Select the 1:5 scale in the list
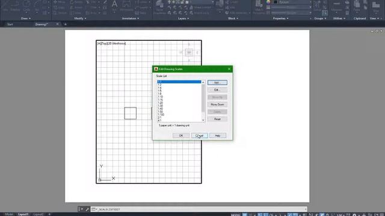385x216 pixels. point(179,91)
